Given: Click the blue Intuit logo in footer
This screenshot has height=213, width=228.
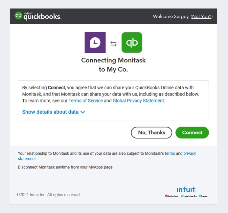Looking at the screenshot, I should [186, 189].
